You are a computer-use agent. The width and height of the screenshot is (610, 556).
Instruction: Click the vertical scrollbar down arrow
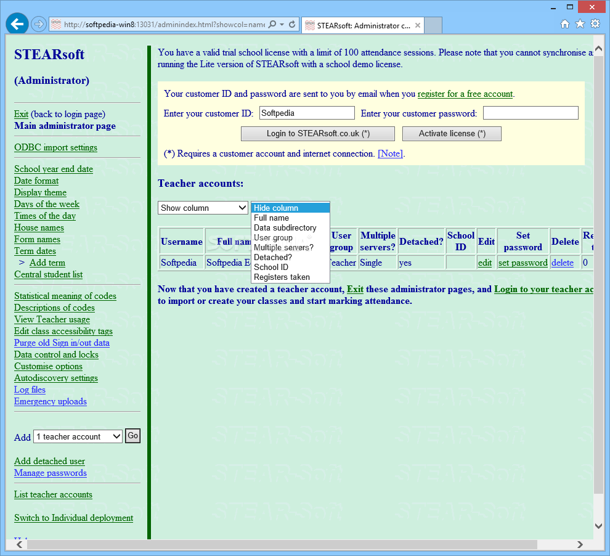point(599,526)
